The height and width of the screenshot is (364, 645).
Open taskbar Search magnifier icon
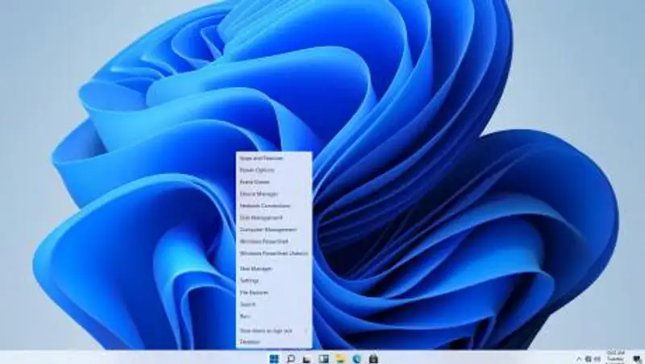(290, 359)
